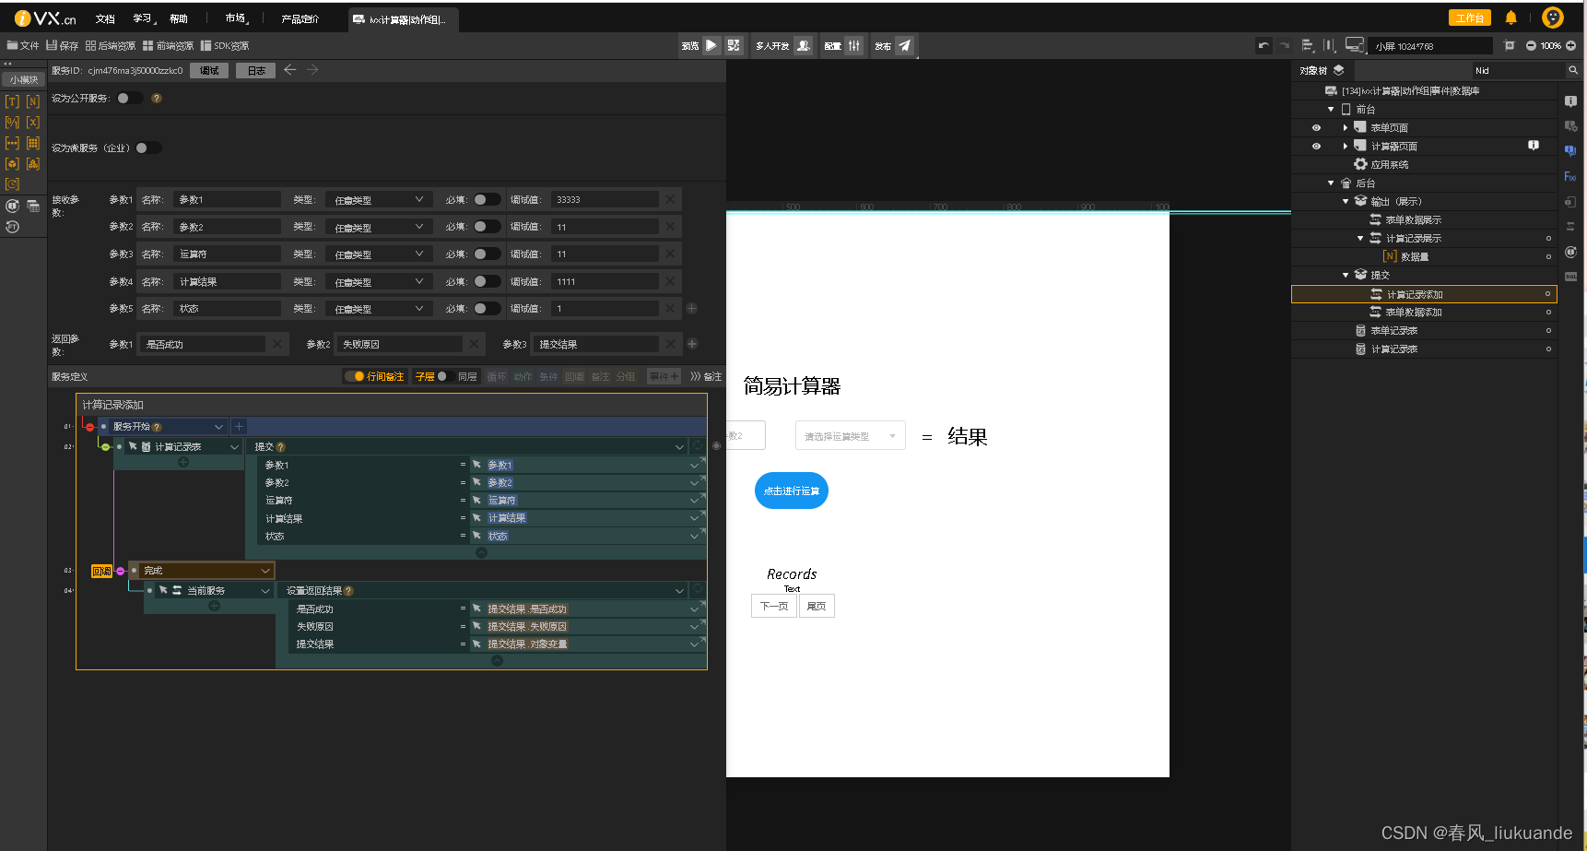Click the 调试值 field containing 33333
The image size is (1587, 851).
coord(605,199)
